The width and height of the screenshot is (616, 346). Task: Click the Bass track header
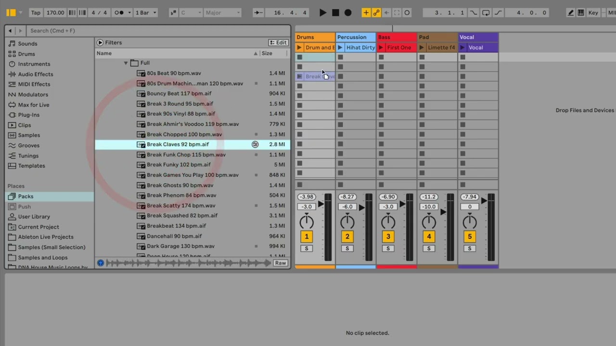tap(397, 37)
